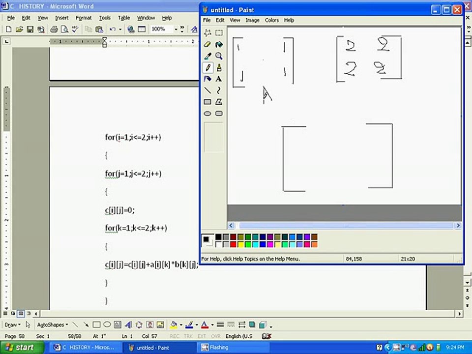Viewport: 472px width, 354px height.
Task: Expand the Draw menu on Drawing toolbar
Action: click(x=13, y=325)
